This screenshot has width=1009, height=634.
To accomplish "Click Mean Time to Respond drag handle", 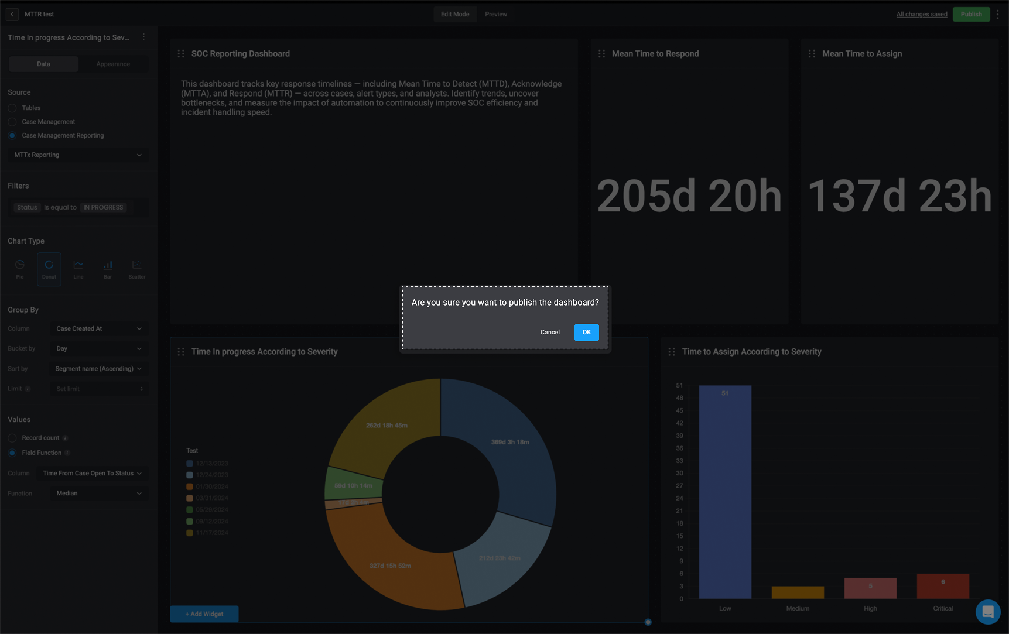I will (x=601, y=53).
